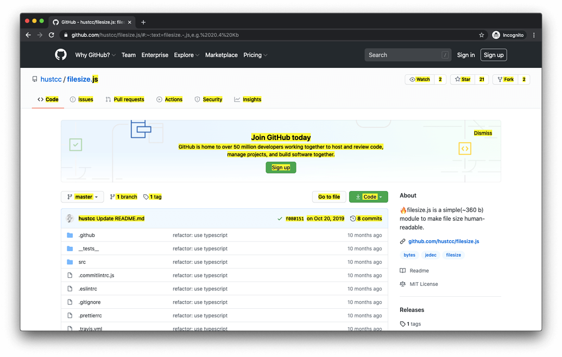The width and height of the screenshot is (562, 357).
Task: Open a new browser tab with plus icon
Action: coord(143,22)
